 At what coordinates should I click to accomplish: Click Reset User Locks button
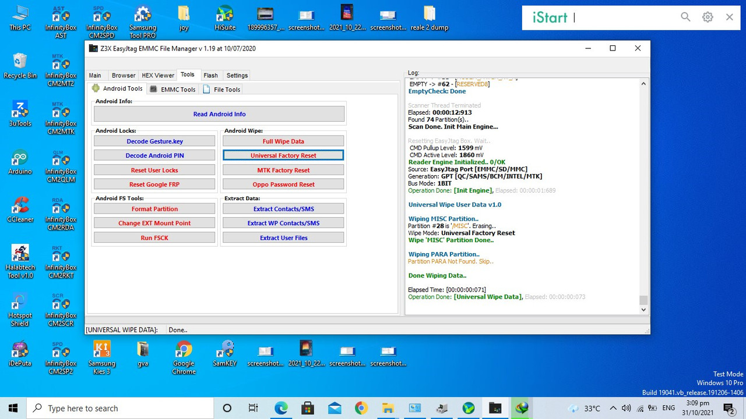pos(154,170)
